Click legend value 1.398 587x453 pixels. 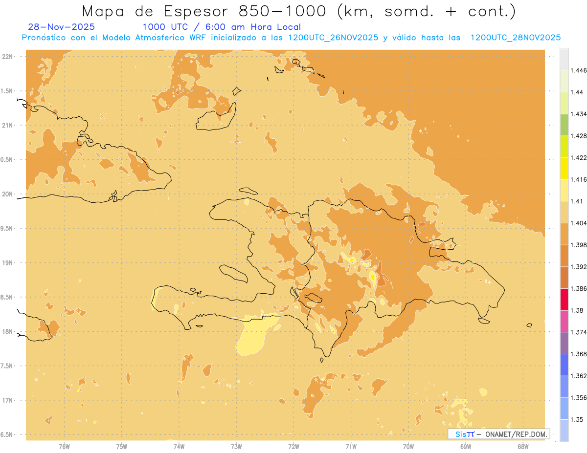coord(578,245)
